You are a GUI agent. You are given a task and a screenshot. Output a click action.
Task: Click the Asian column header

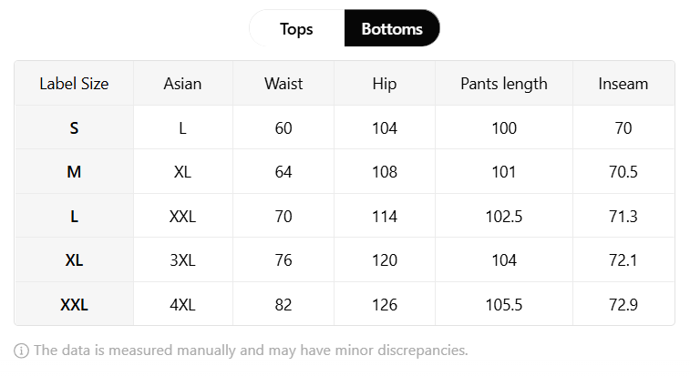(182, 84)
